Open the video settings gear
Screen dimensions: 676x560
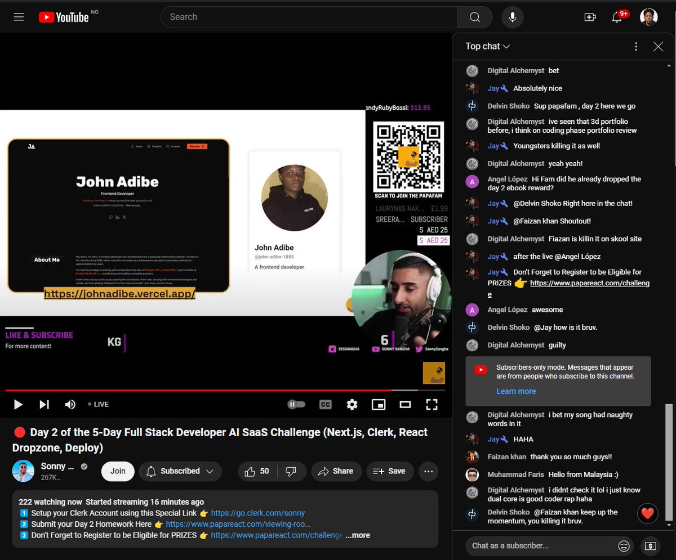point(352,404)
